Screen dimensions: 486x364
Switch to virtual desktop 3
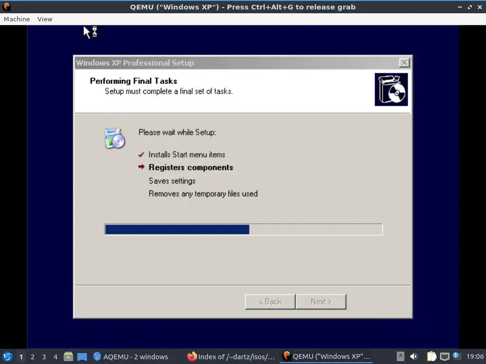(44, 357)
